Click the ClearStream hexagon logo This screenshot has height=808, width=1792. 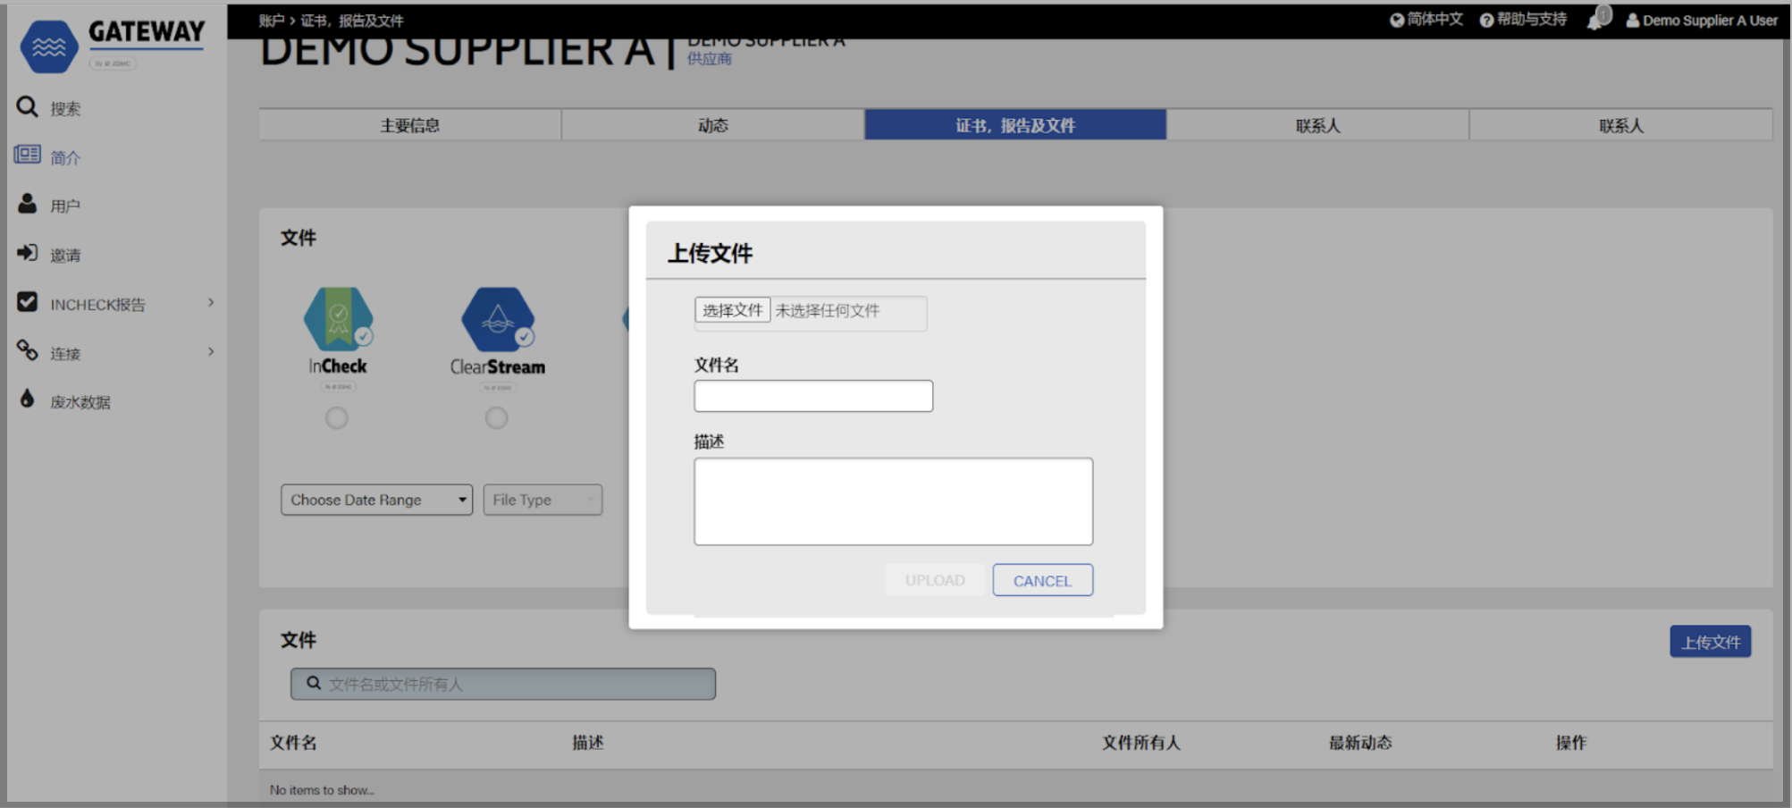[x=498, y=319]
